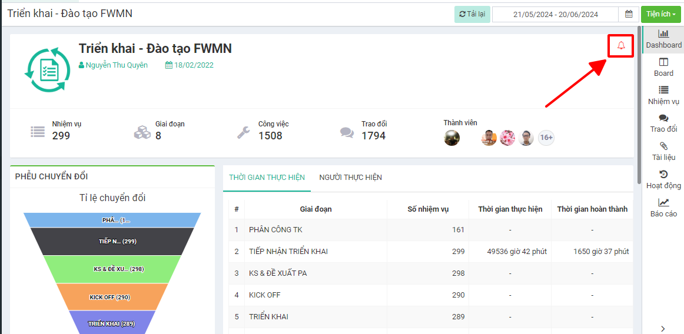The height and width of the screenshot is (334, 684).
Task: Open the Trao đổi discussion panel
Action: click(x=663, y=123)
